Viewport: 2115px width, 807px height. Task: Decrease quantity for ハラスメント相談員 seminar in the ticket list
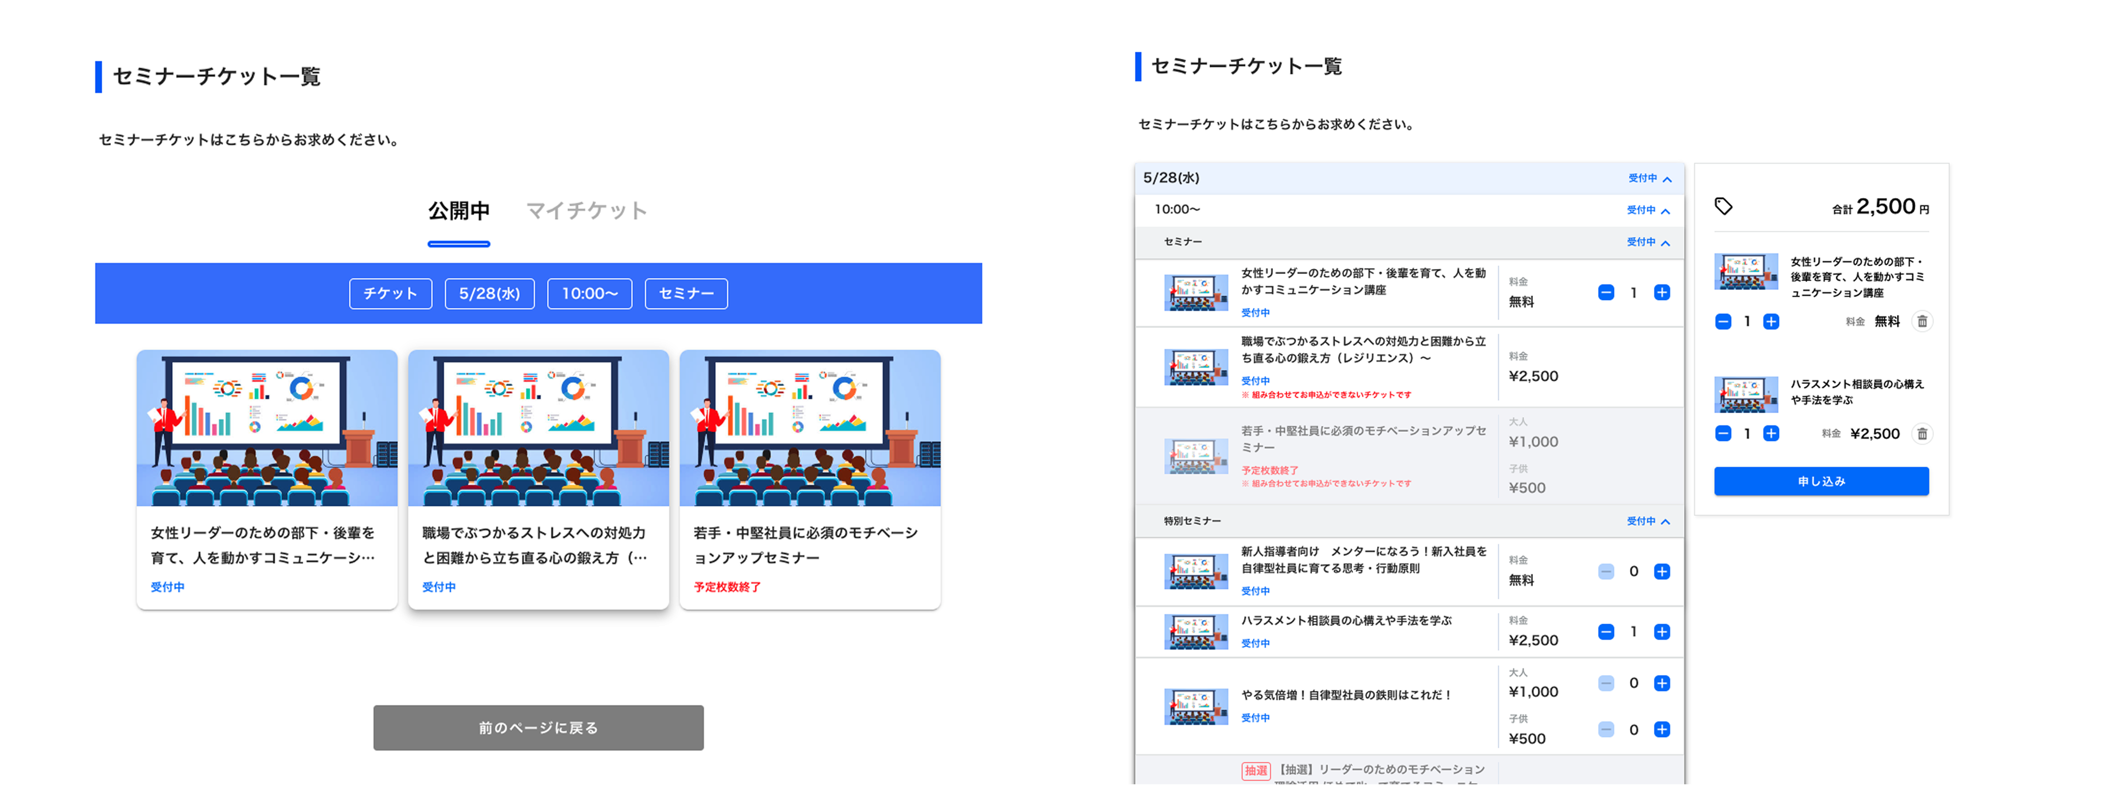coord(1606,631)
